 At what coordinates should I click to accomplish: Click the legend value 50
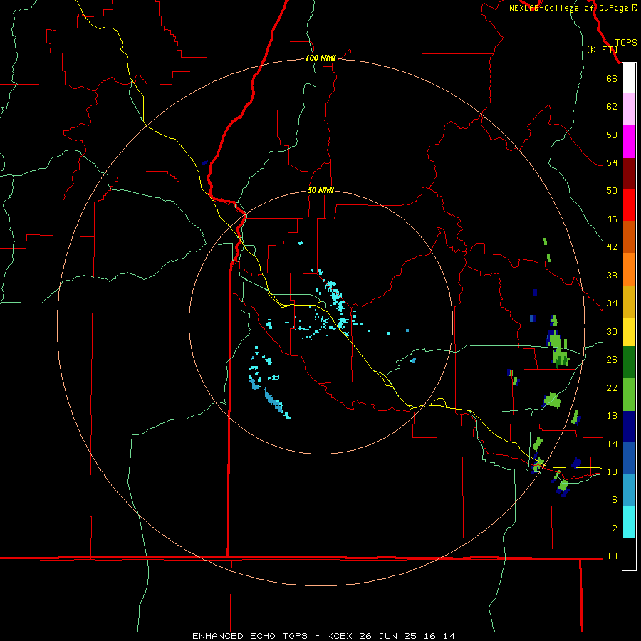[x=612, y=190]
